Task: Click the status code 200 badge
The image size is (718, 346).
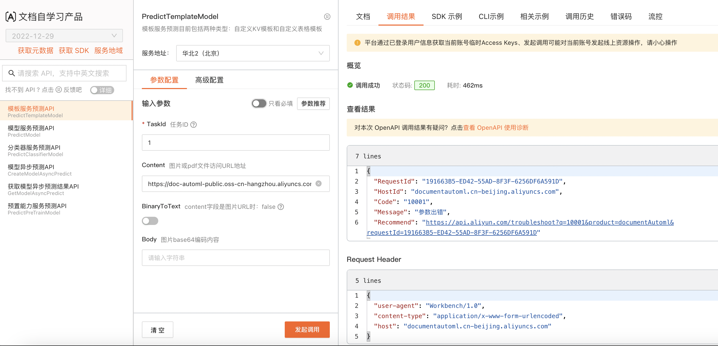Action: (424, 85)
